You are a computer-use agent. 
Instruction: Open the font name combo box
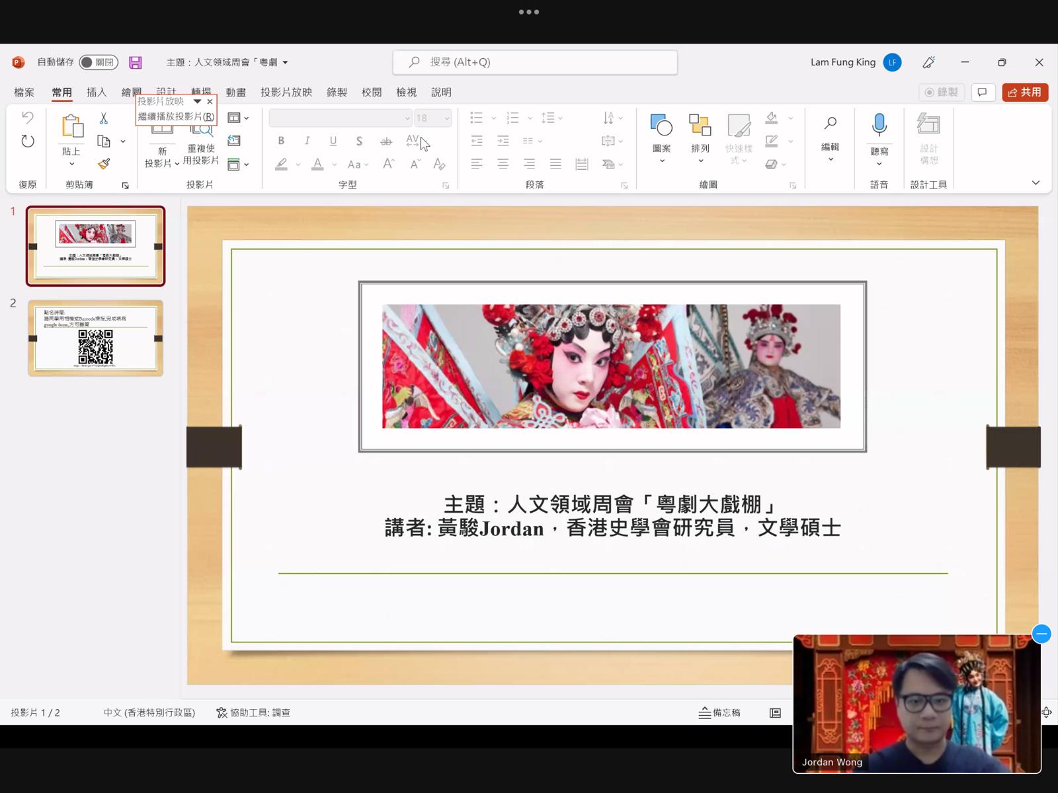point(340,118)
